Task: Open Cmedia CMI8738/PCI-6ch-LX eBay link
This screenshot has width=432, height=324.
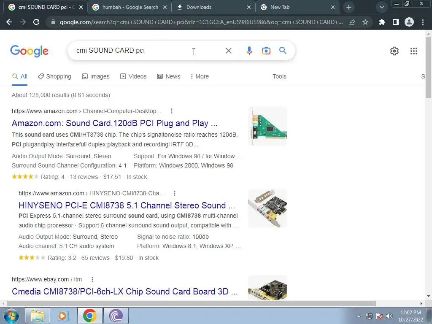Action: pos(125,292)
